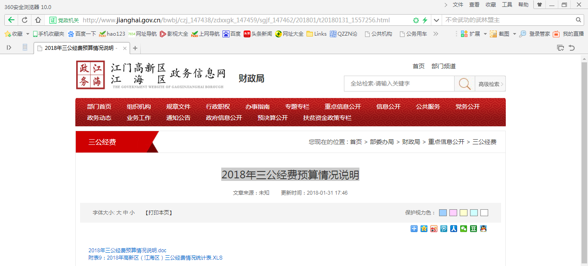This screenshot has height=266, width=588.
Task: Open the 预决算公开 navigation item
Action: pos(272,118)
